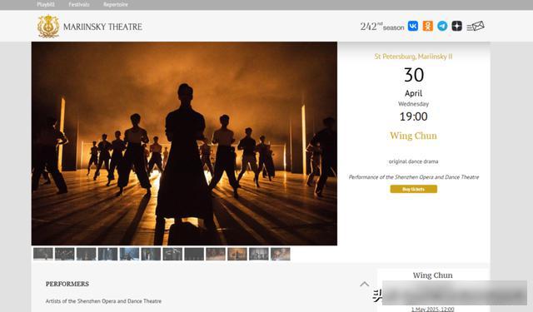Select the first gallery thumbnail
Viewport: 533px width, 312px height.
pos(43,254)
